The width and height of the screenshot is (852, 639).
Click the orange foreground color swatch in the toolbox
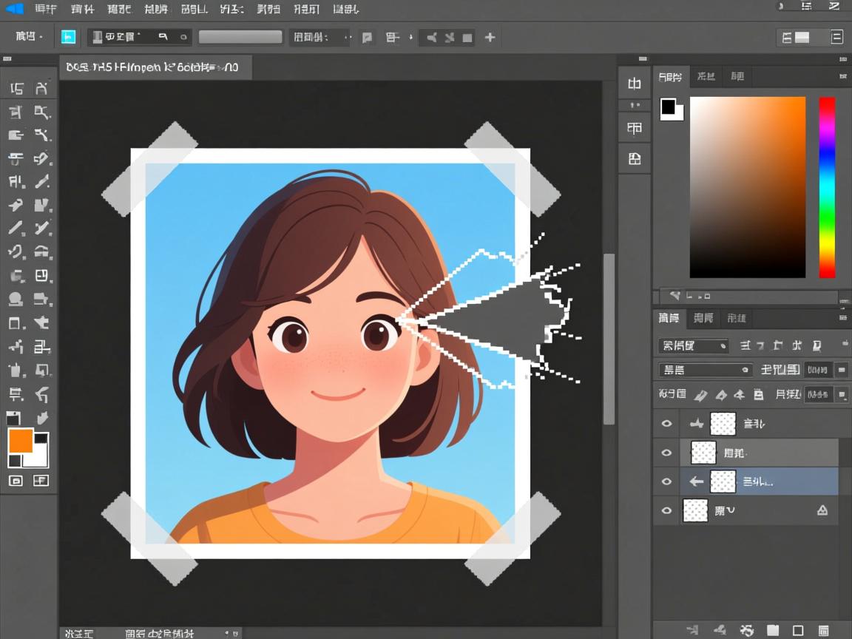click(20, 440)
